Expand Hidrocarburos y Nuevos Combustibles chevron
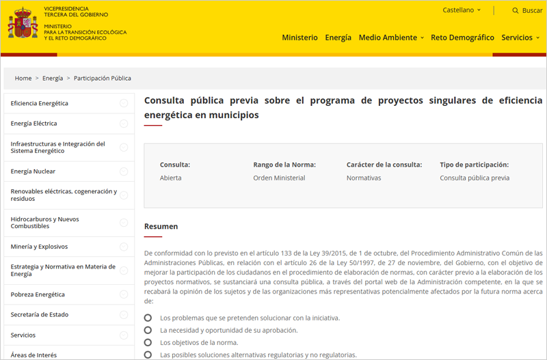The image size is (547, 360). coord(124,223)
